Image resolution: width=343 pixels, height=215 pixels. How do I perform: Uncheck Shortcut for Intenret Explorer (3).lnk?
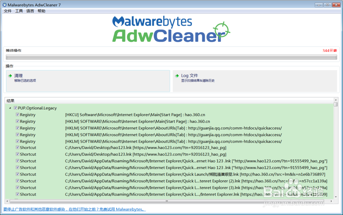(17, 188)
